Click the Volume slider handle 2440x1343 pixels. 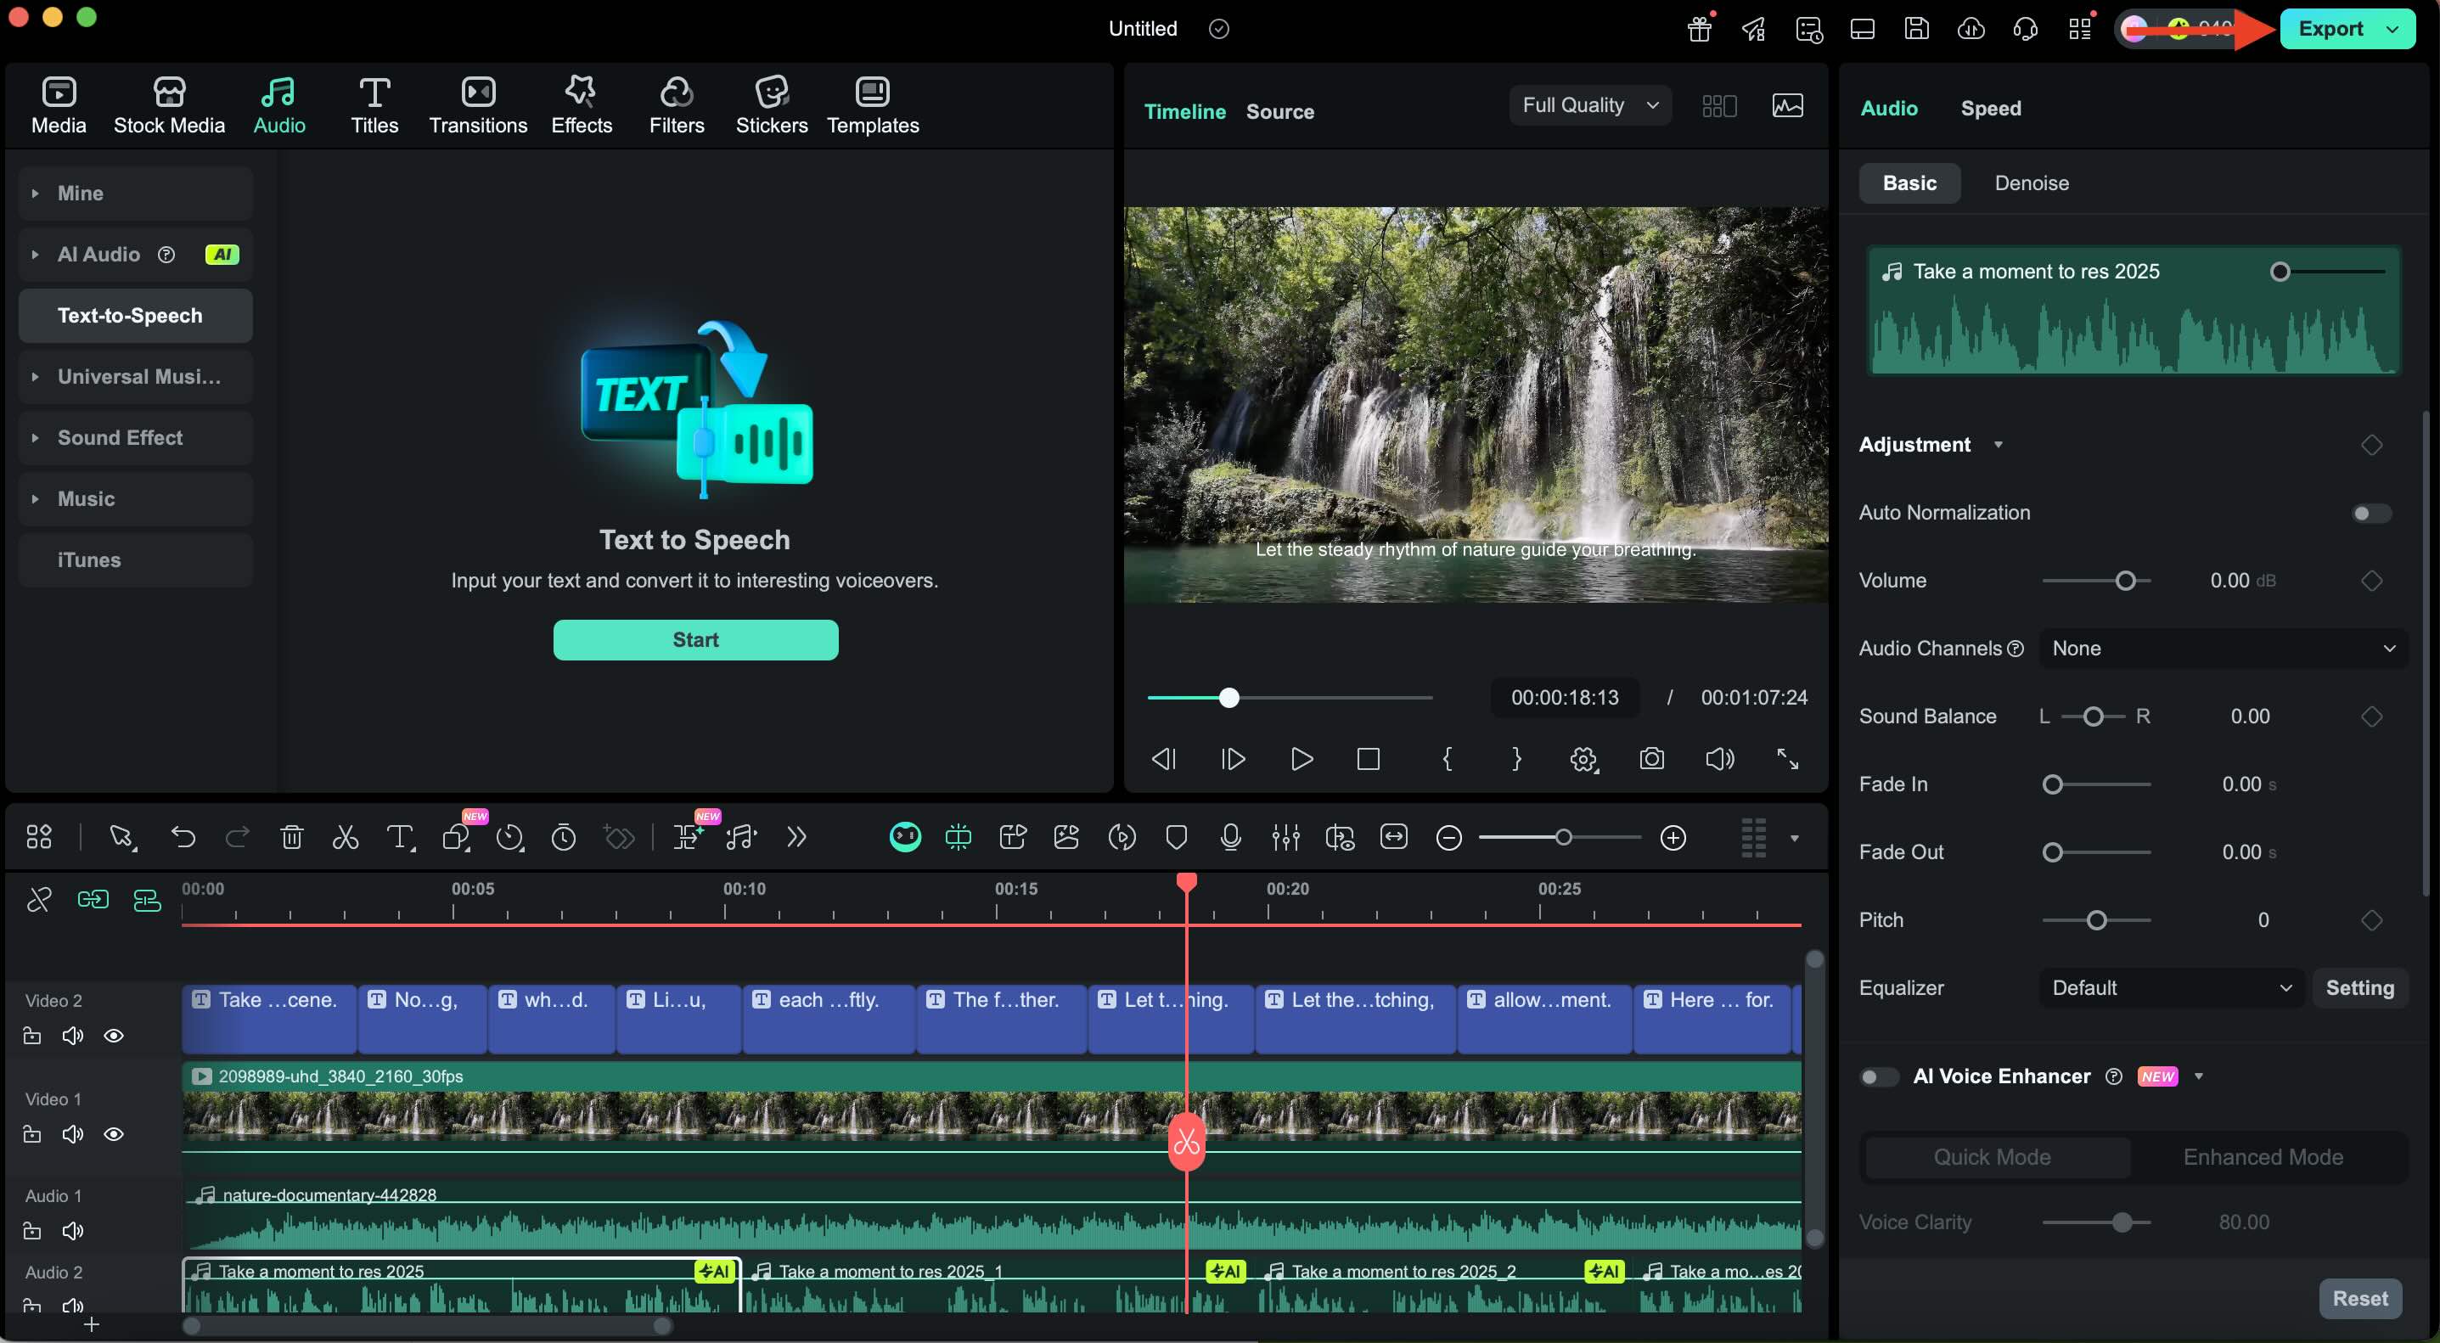[x=2126, y=581]
